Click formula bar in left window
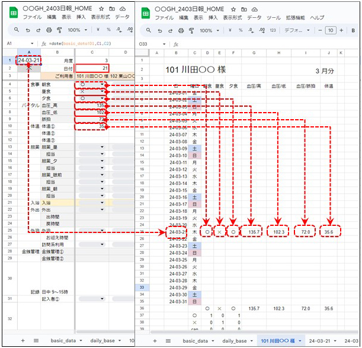362x348 pixels. click(x=91, y=43)
